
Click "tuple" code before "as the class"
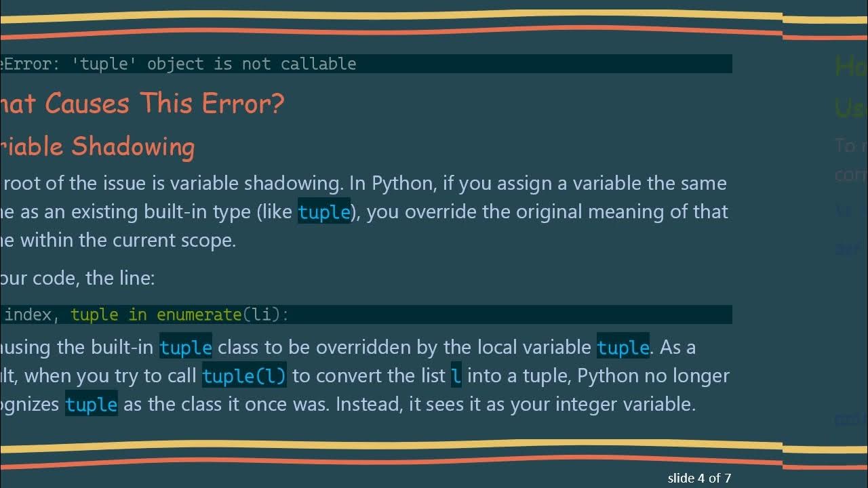pos(92,405)
